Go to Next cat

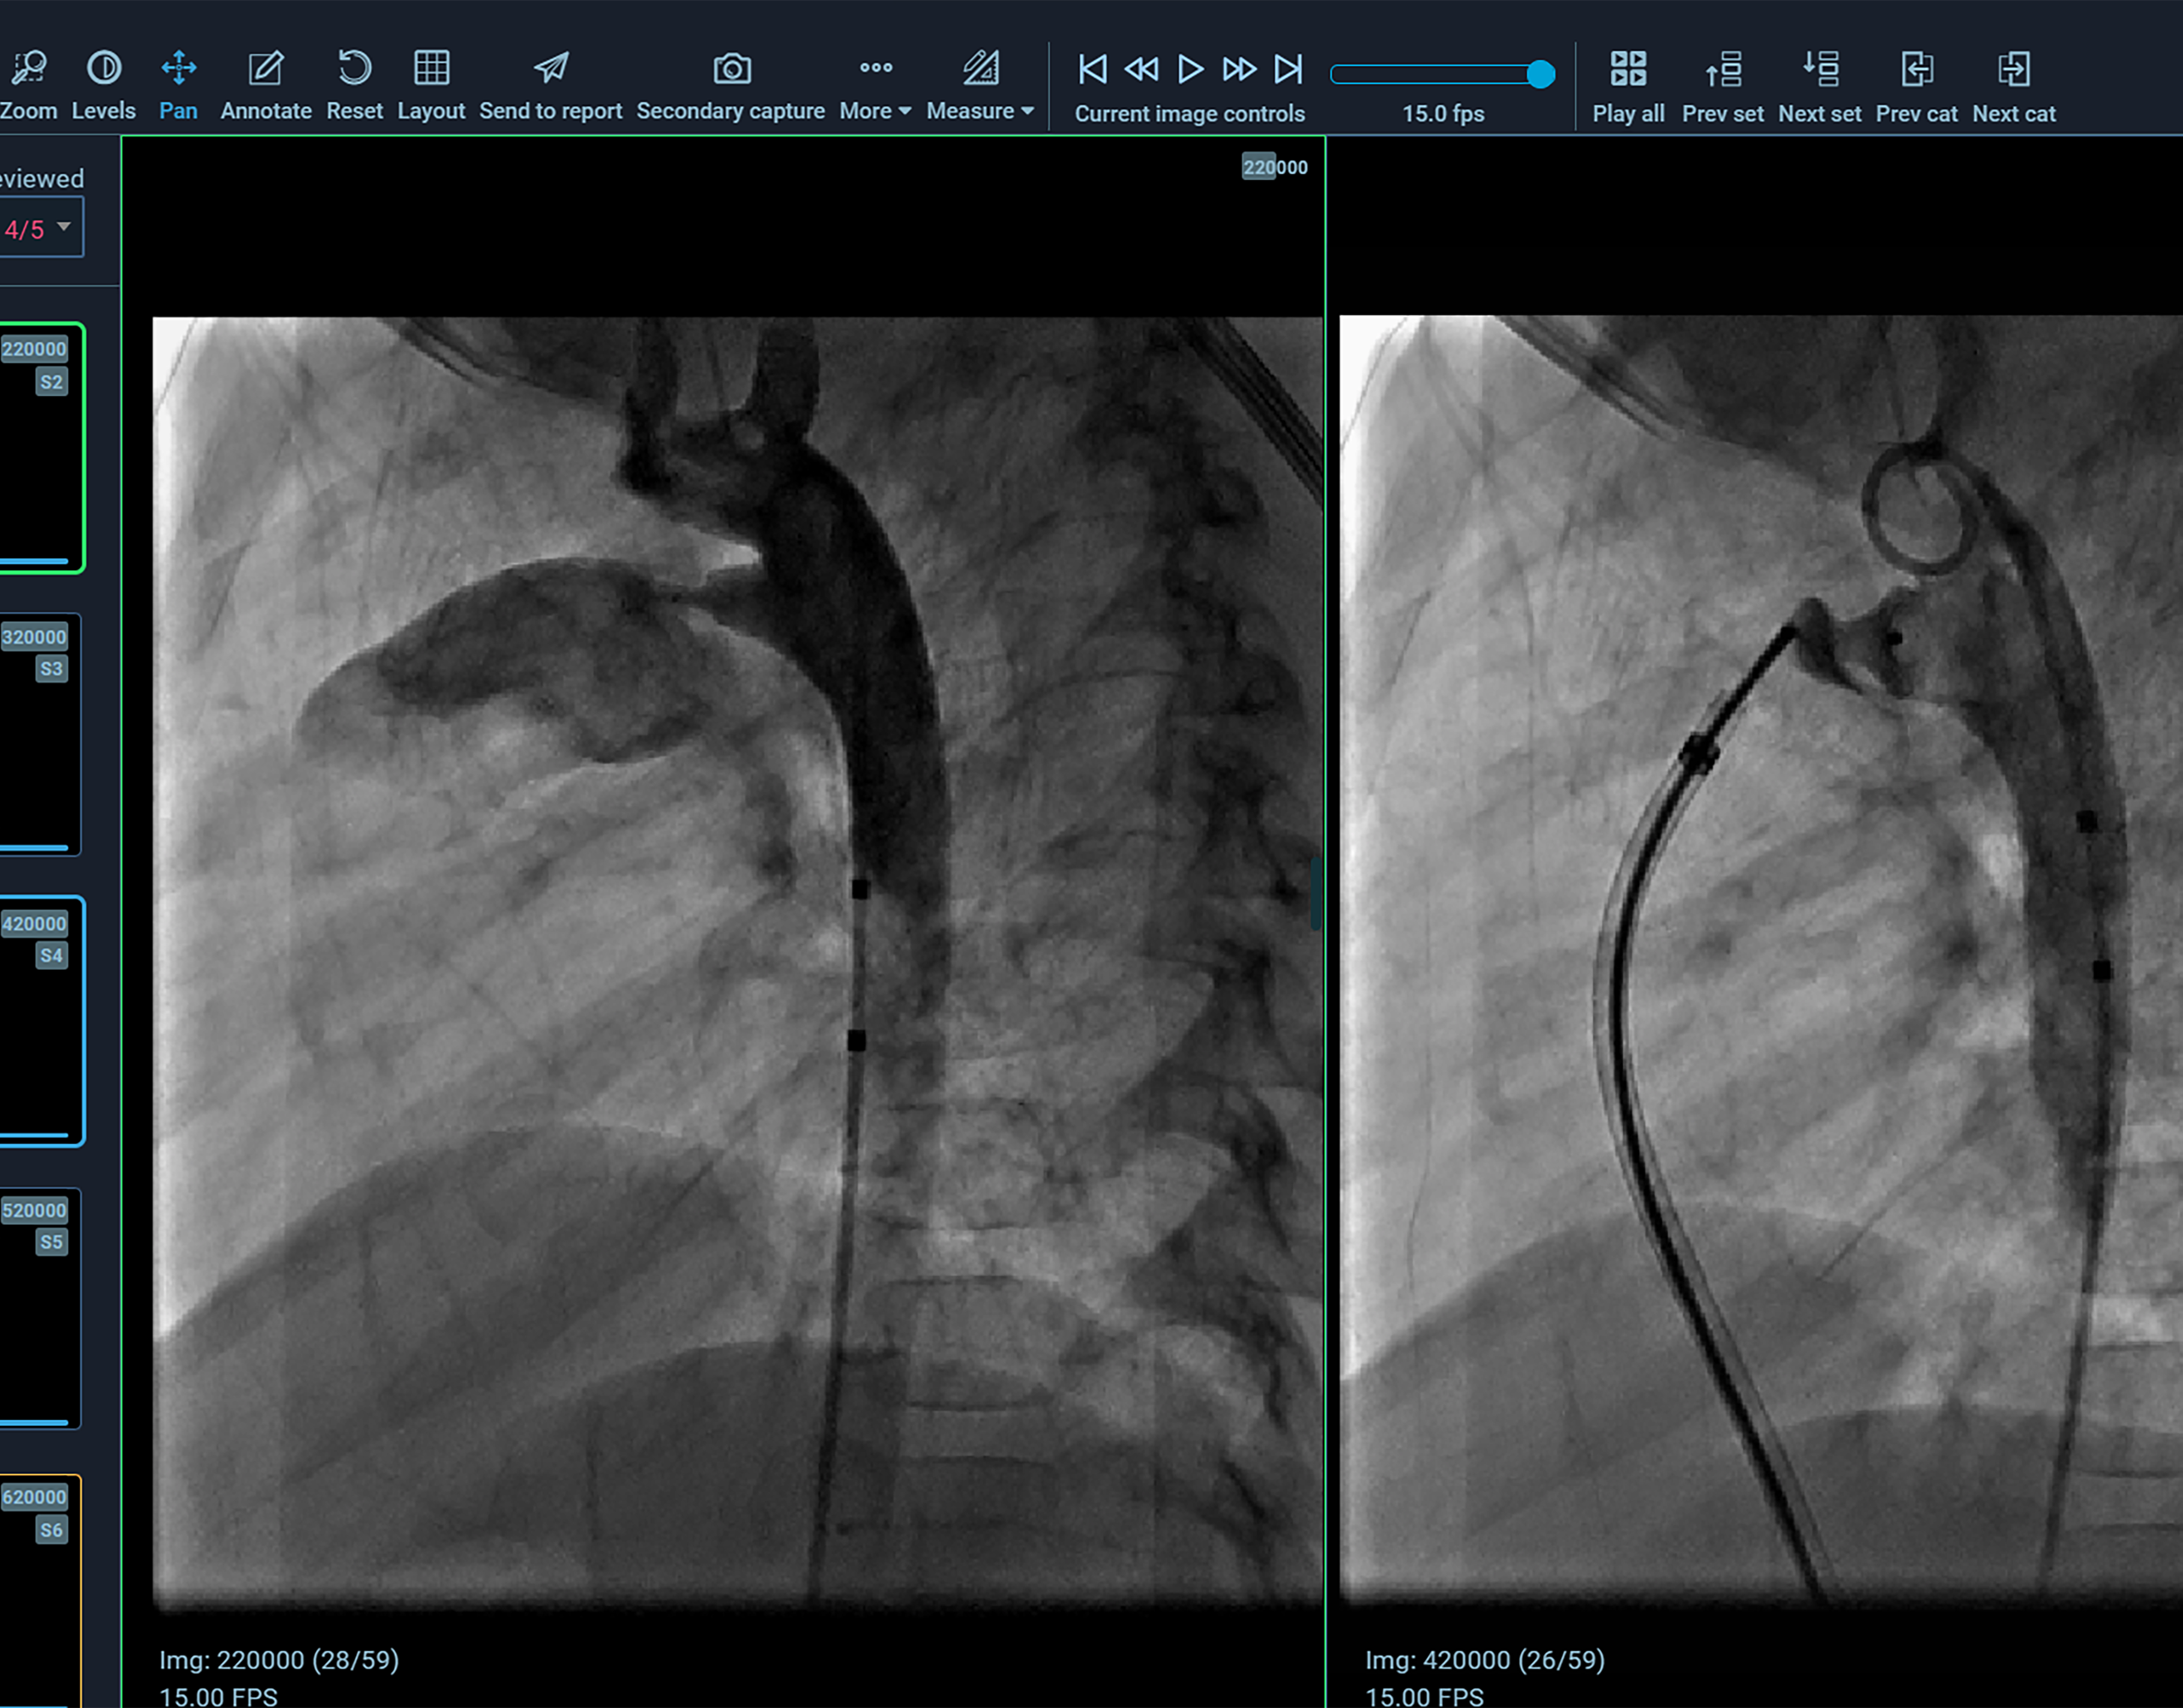[2014, 88]
